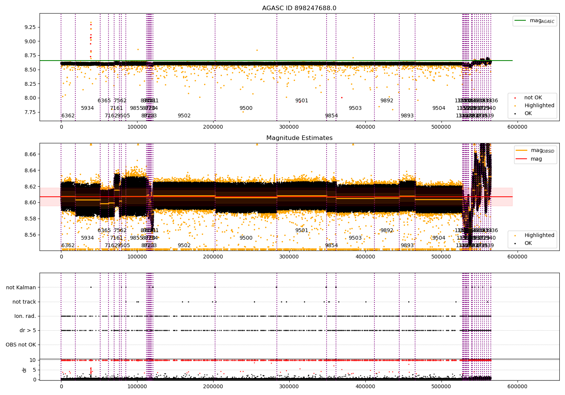Image resolution: width=565 pixels, height=395 pixels.
Task: Click obsid label 9892 in Magnitude Estimates plot
Action: [387, 231]
